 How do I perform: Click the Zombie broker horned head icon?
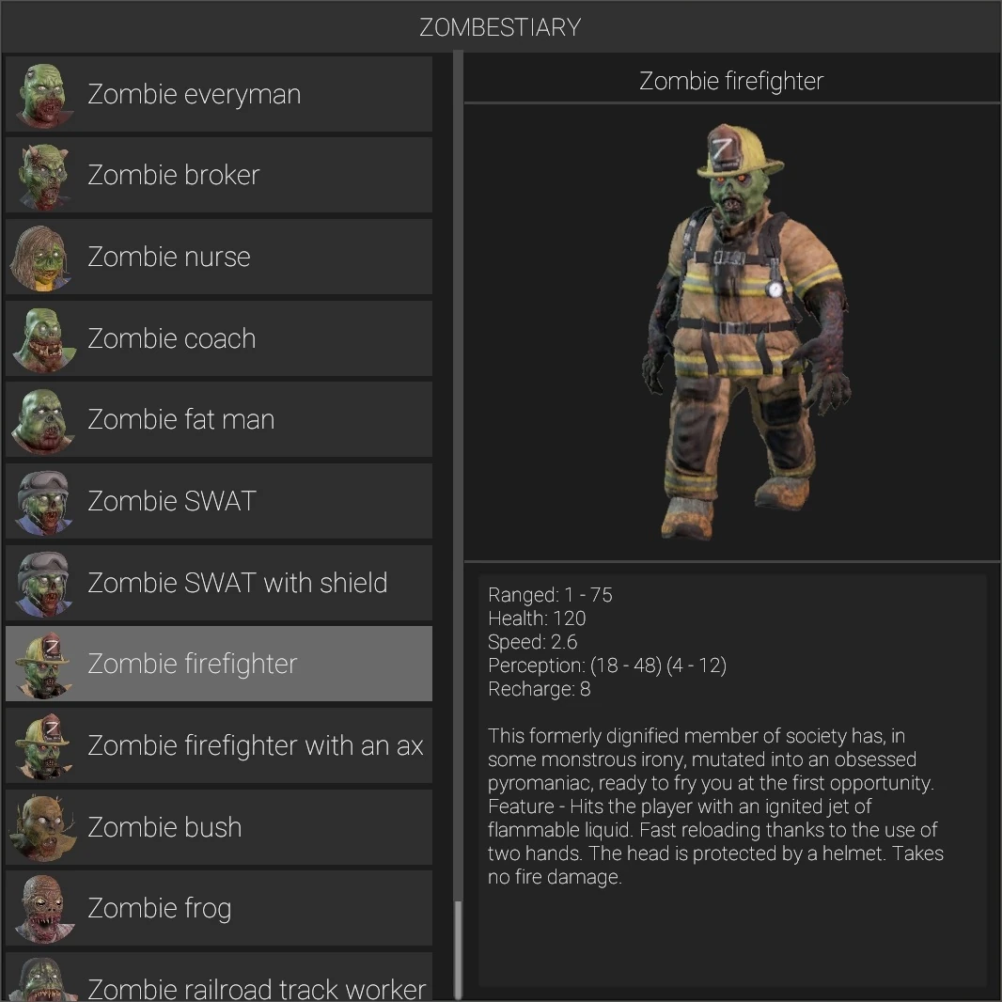tap(43, 177)
